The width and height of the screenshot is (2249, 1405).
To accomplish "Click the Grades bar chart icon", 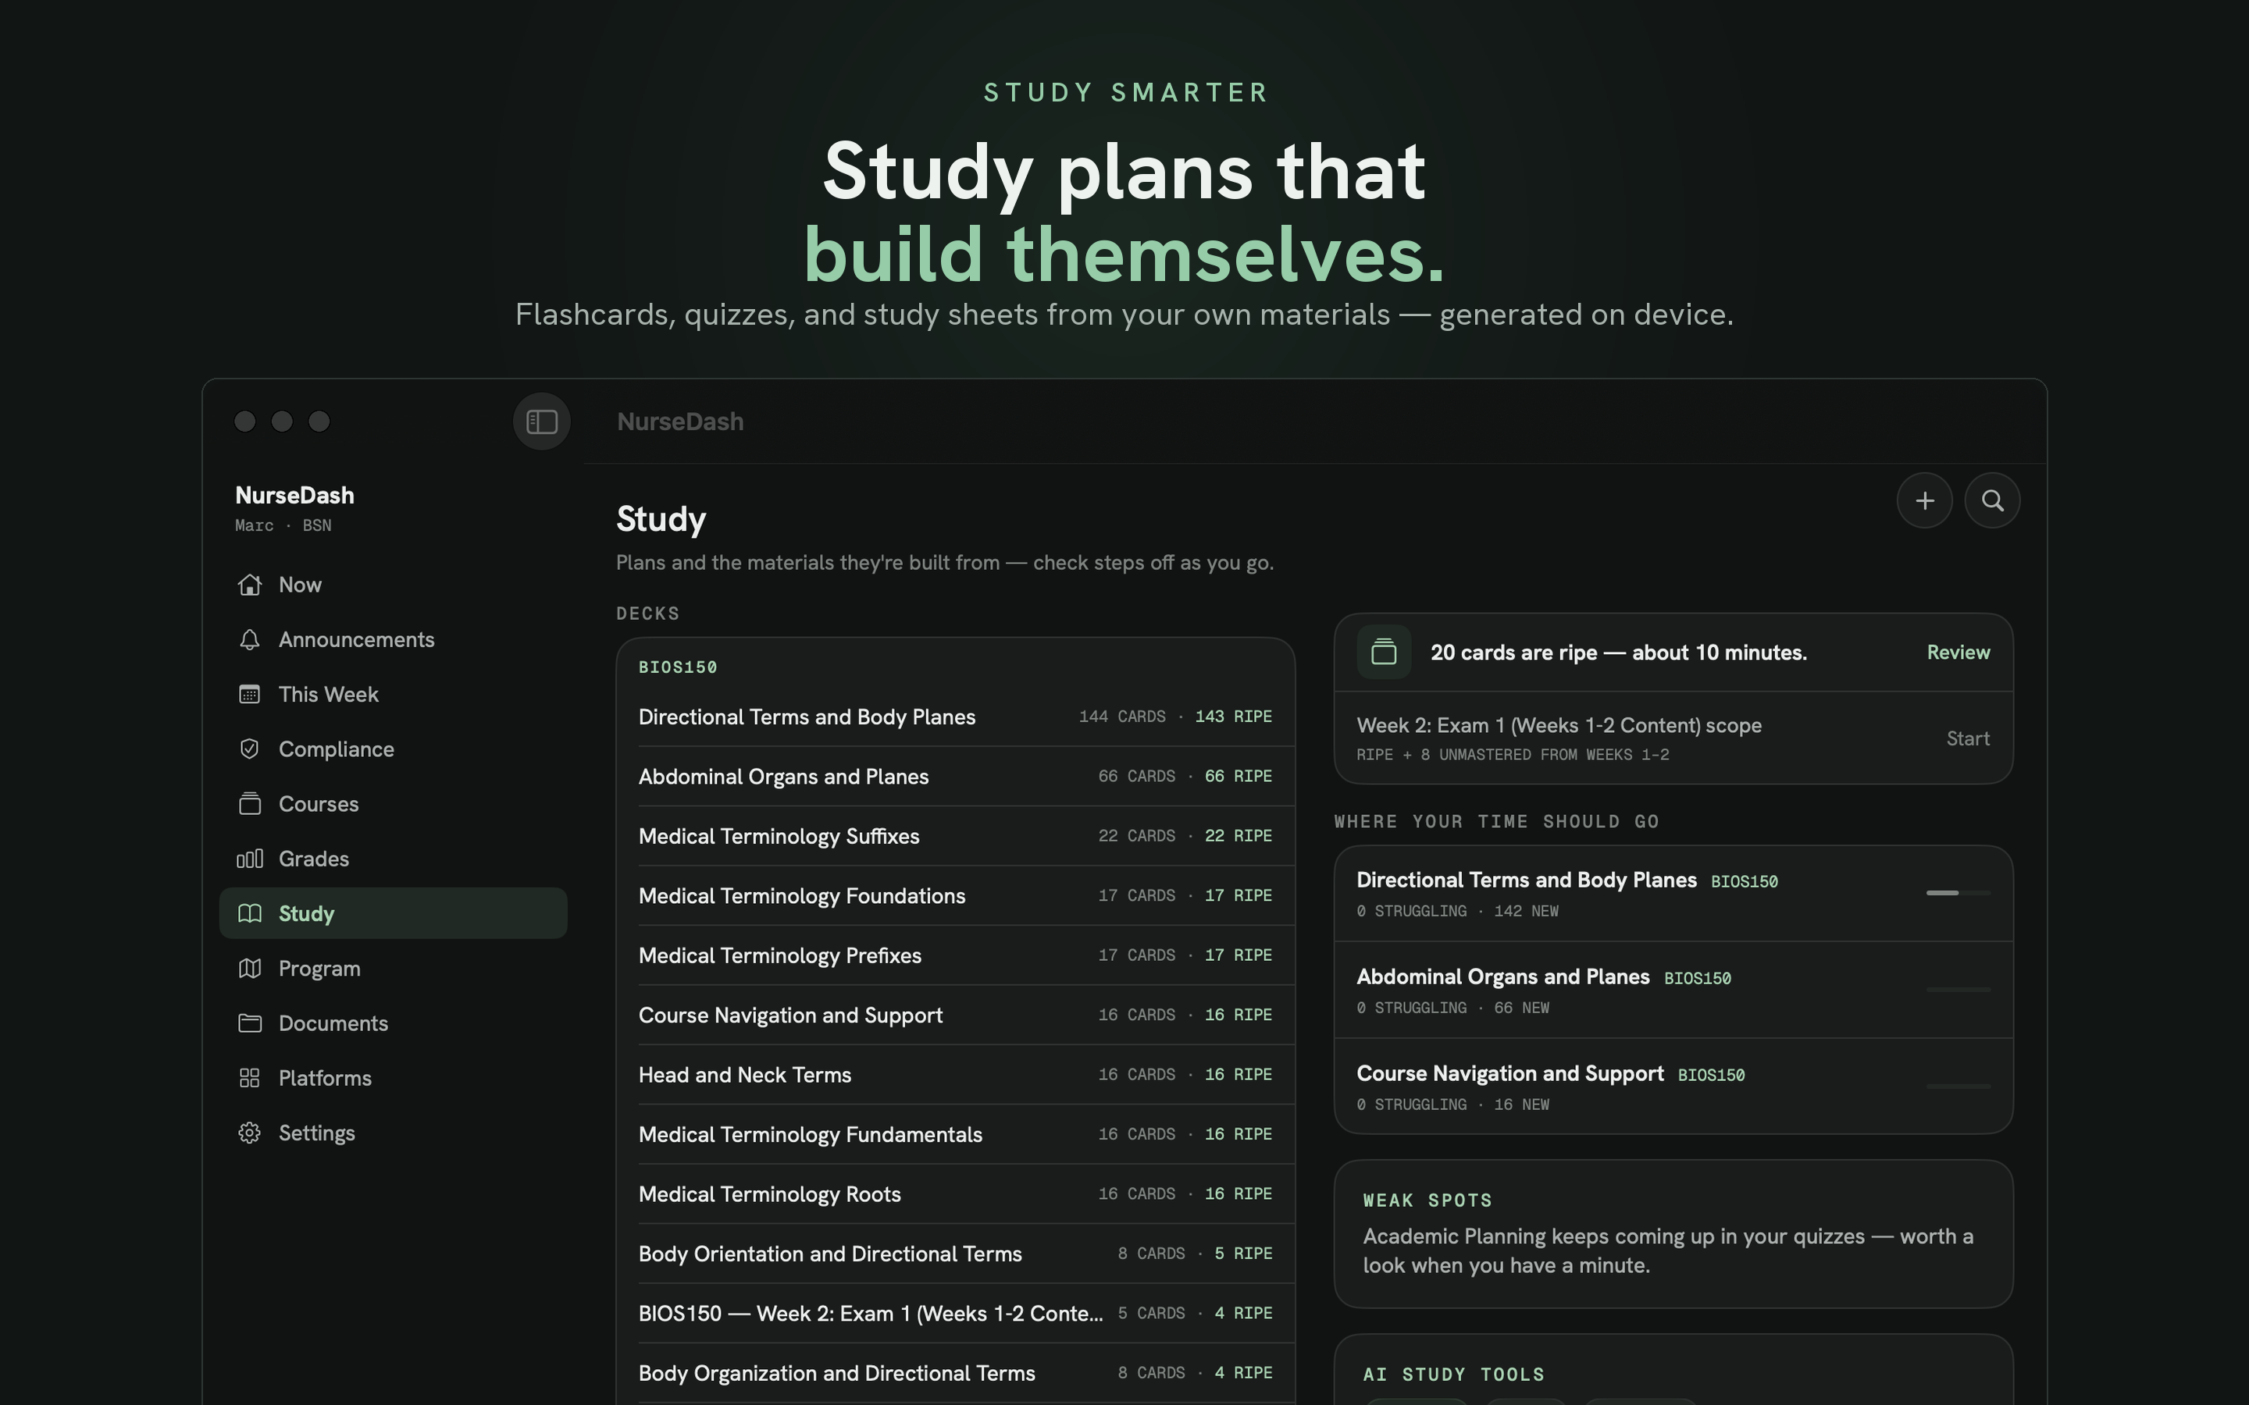I will coord(249,859).
